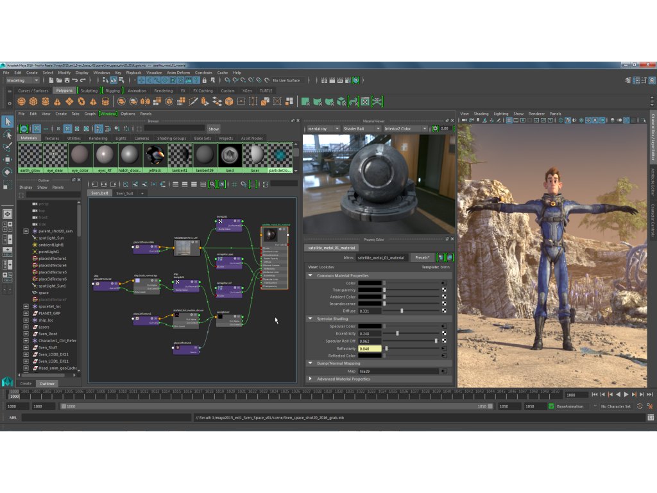Collapse the Common Material Properties section
Image resolution: width=657 pixels, height=493 pixels.
pyautogui.click(x=311, y=275)
